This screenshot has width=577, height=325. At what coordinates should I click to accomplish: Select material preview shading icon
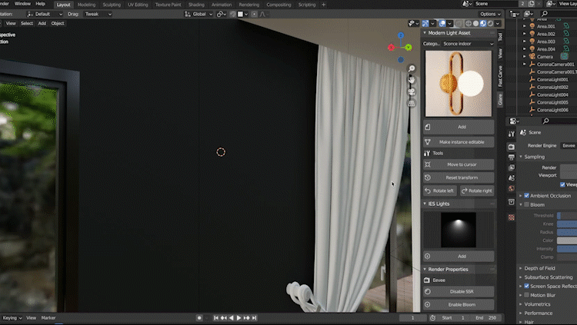coord(483,24)
